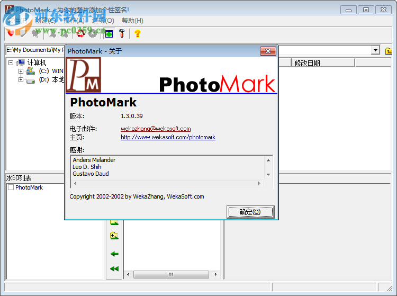The width and height of the screenshot is (397, 296).
Task: Expand the (C:) drive tree node
Action: [21, 71]
